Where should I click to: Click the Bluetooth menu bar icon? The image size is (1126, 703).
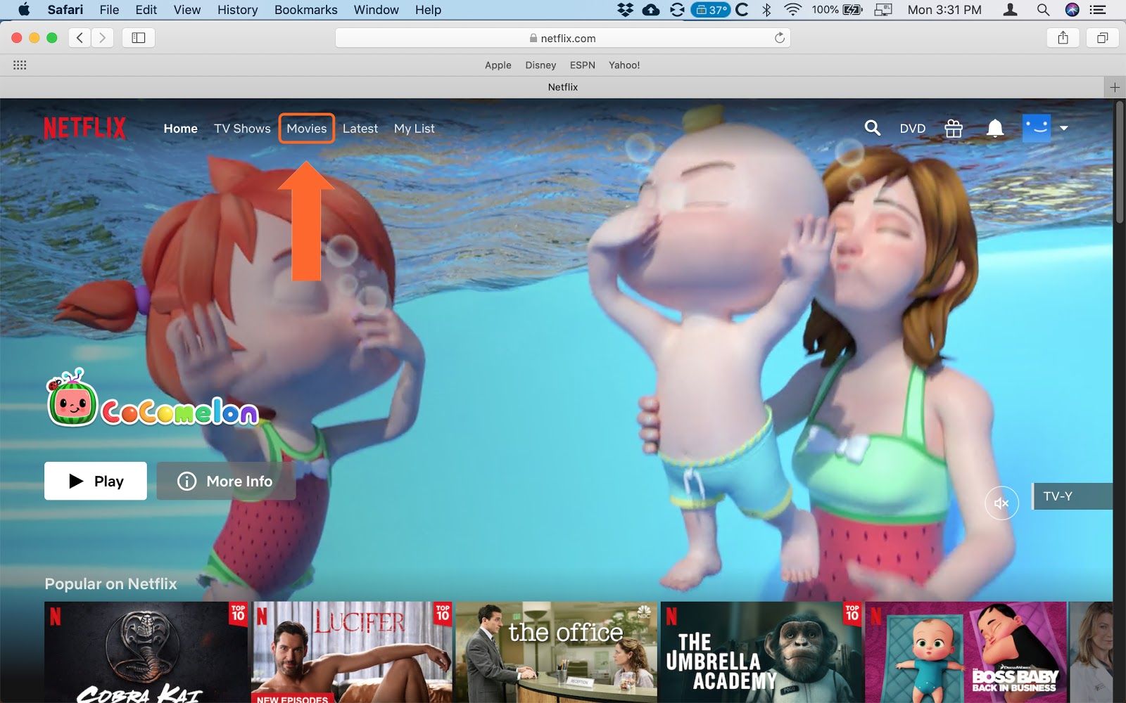(766, 10)
